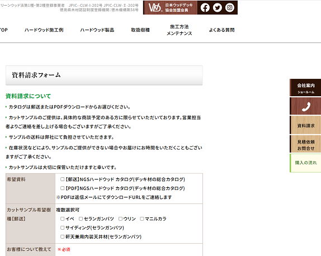Check 軒天兼用内装天井材 option

pyautogui.click(x=63, y=236)
